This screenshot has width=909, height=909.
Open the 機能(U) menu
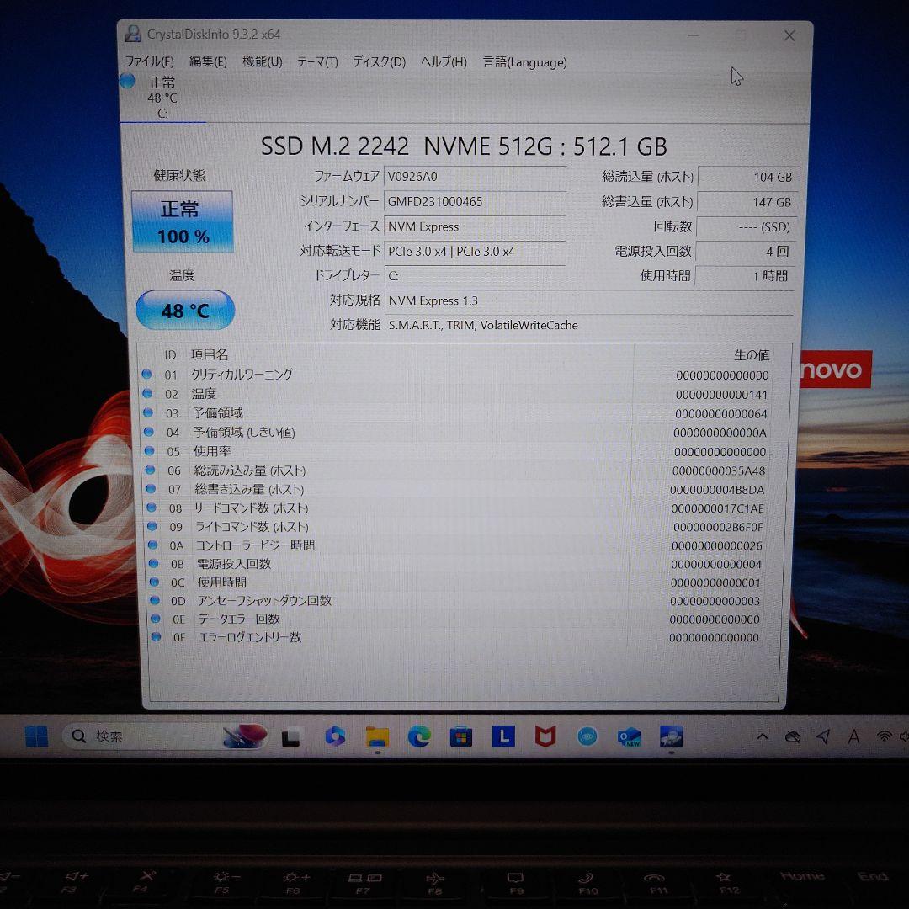(x=262, y=62)
